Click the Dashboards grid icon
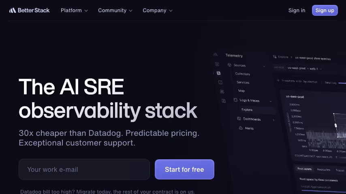Screen dimensions: 346x194 [239, 118]
